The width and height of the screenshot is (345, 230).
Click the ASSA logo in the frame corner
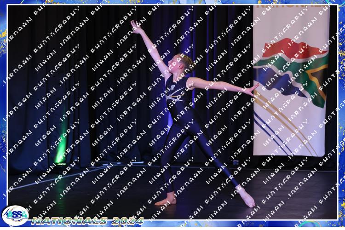[x=15, y=215]
